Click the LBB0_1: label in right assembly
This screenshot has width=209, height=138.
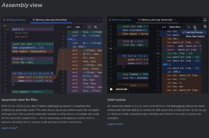coord(167,64)
